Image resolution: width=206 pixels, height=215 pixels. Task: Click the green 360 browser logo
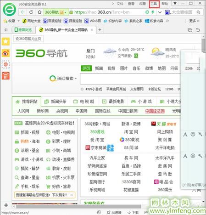pyautogui.click(x=10, y=10)
